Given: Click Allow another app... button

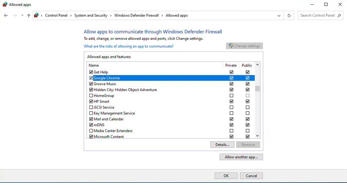Looking at the screenshot, I should tap(241, 157).
